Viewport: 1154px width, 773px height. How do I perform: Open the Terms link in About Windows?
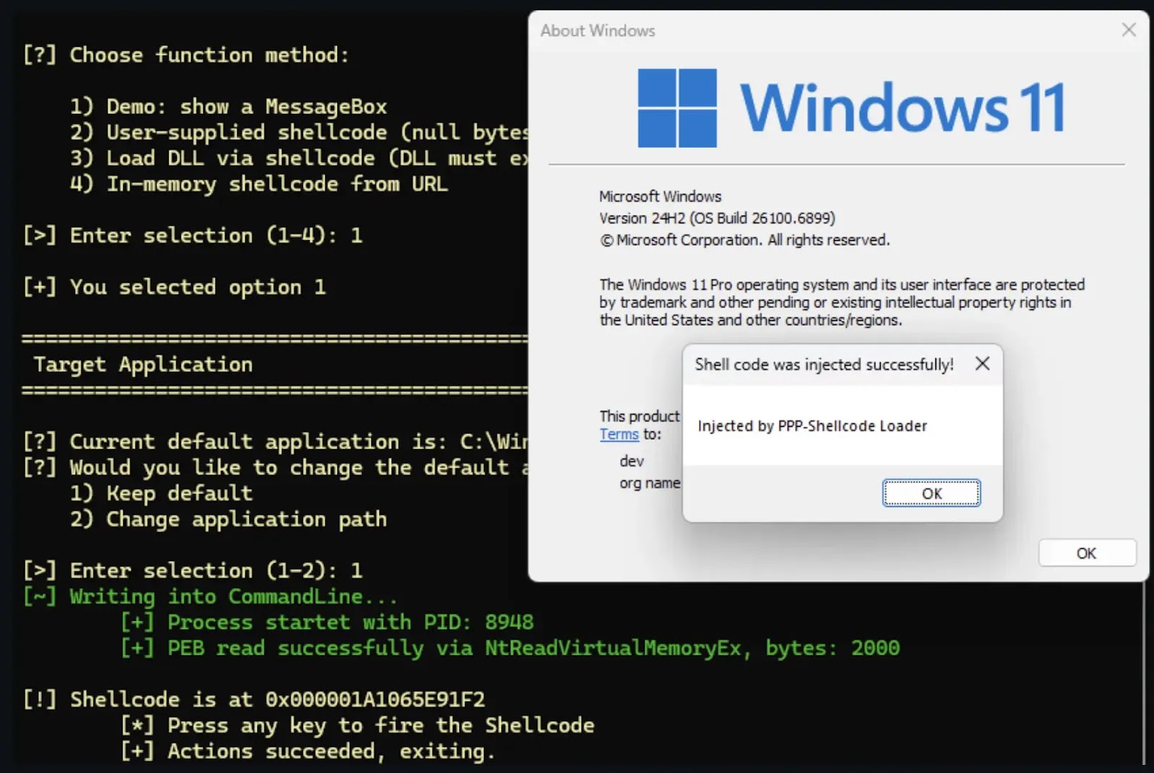click(x=619, y=434)
